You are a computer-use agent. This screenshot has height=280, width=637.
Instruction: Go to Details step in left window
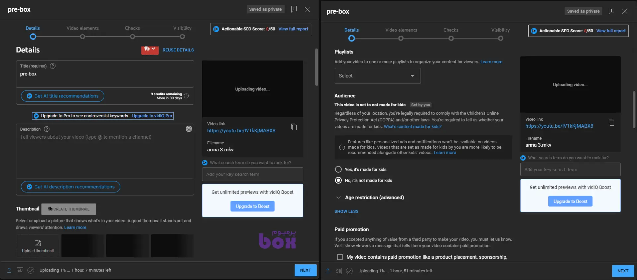coord(33,32)
